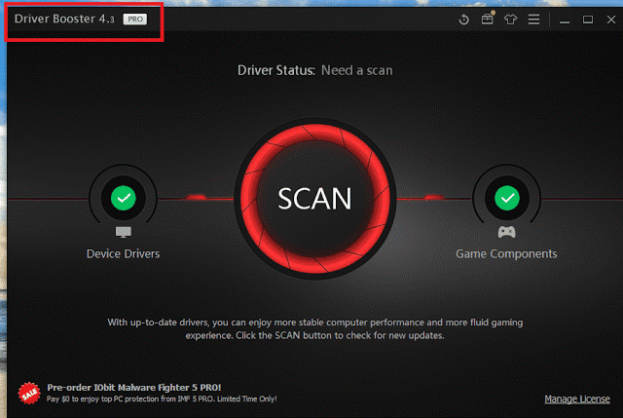This screenshot has height=418, width=623.
Task: Click the red SALE badge icon
Action: pos(29,394)
